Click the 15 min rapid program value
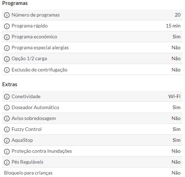This screenshot has height=177, width=185. pyautogui.click(x=173, y=26)
